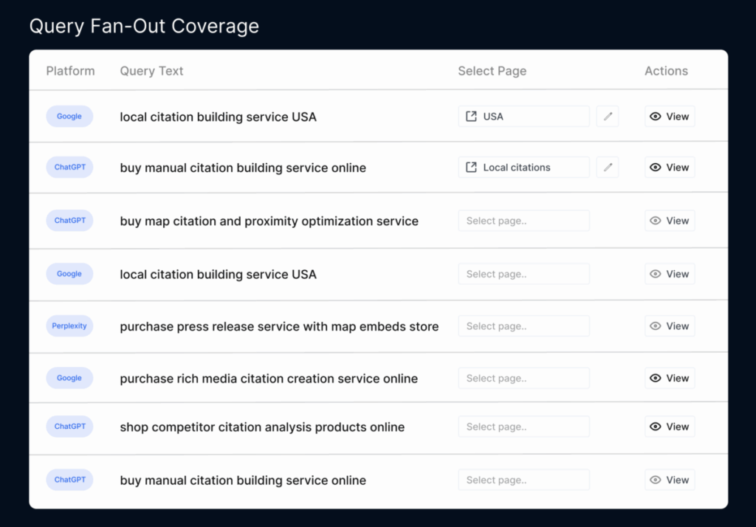Open Select page dropdown for competitor citation analysis
Viewport: 756px width, 527px height.
tap(523, 427)
